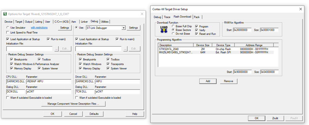Image resolution: width=309 pixels, height=125 pixels.
Task: Click OK in Options for Target dialog
Action: point(52,114)
